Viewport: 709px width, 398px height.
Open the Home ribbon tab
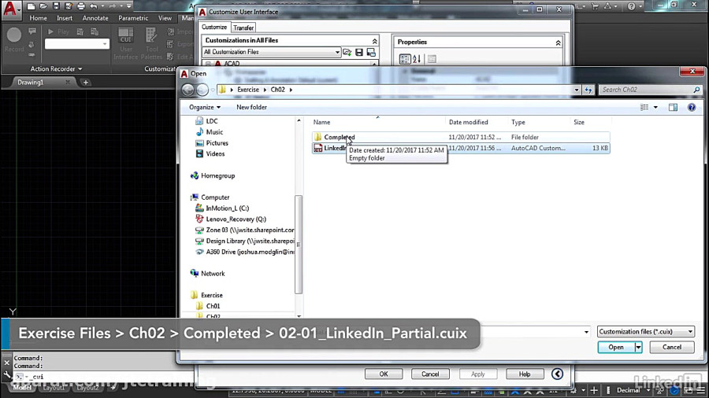coord(38,18)
